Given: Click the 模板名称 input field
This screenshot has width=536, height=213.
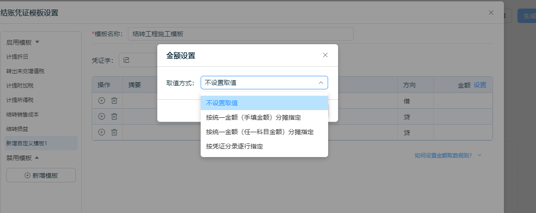Looking at the screenshot, I should (240, 34).
